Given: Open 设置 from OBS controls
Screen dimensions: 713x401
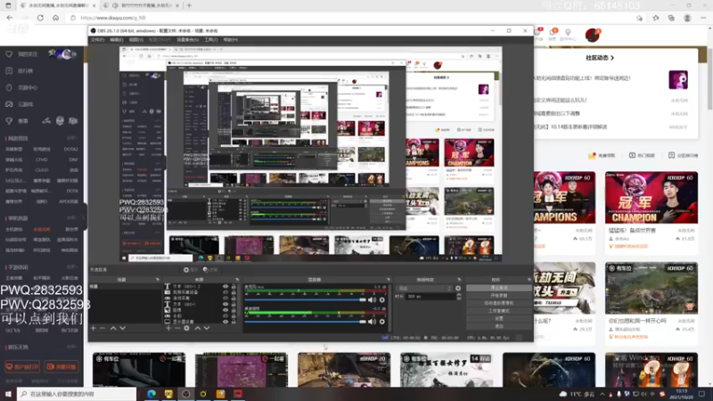Looking at the screenshot, I should tap(499, 319).
